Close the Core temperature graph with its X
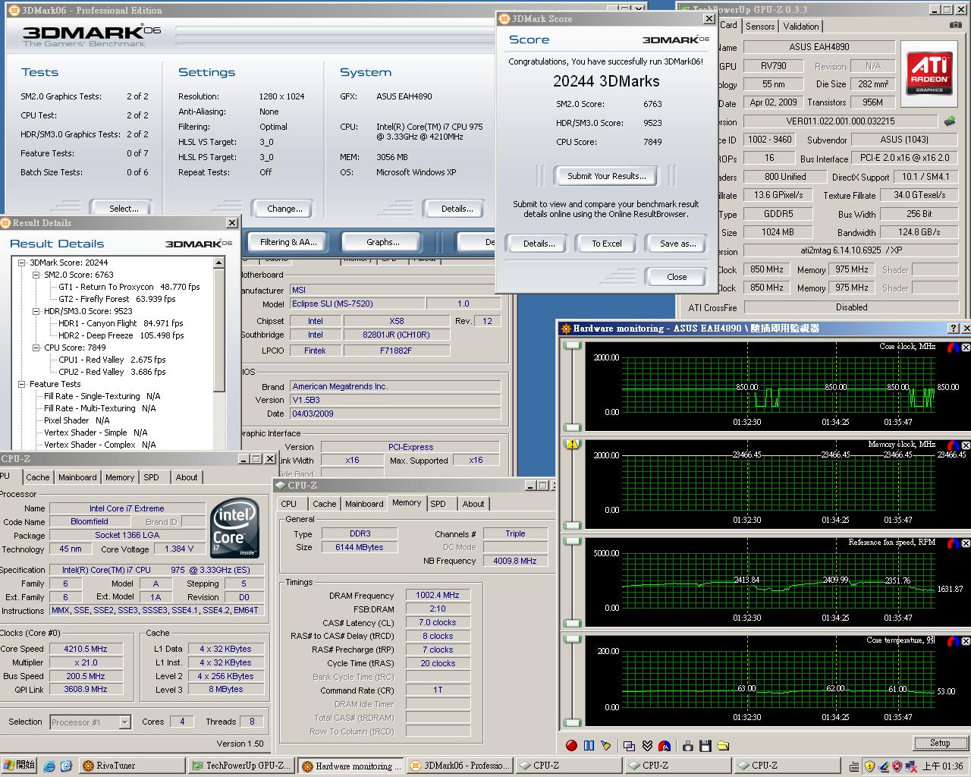The height and width of the screenshot is (777, 971). [966, 641]
